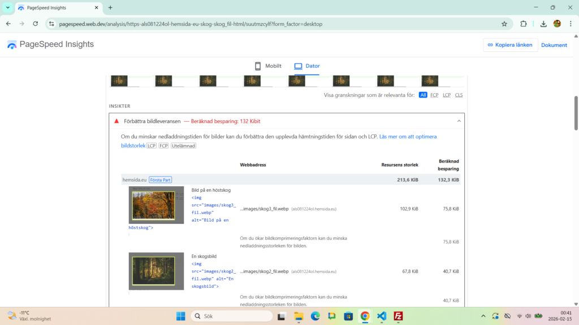Open FileZilla from the taskbar

[x=398, y=316]
